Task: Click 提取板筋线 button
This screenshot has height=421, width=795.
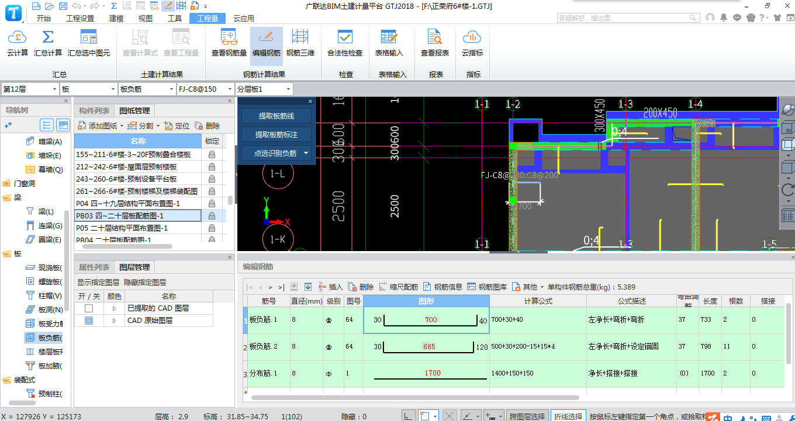Action: click(x=276, y=116)
